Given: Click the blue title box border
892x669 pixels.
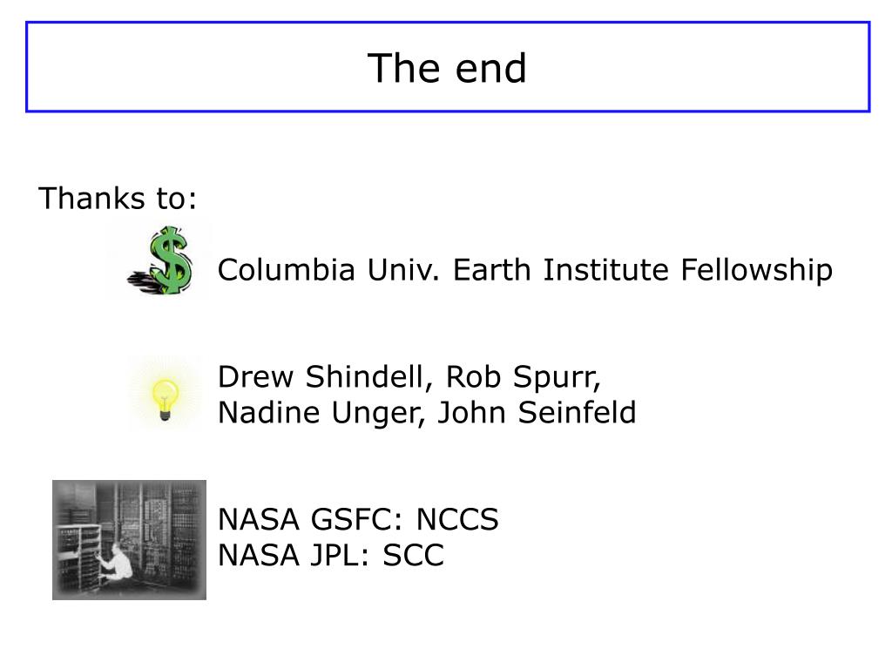Looking at the screenshot, I should click(x=448, y=23).
